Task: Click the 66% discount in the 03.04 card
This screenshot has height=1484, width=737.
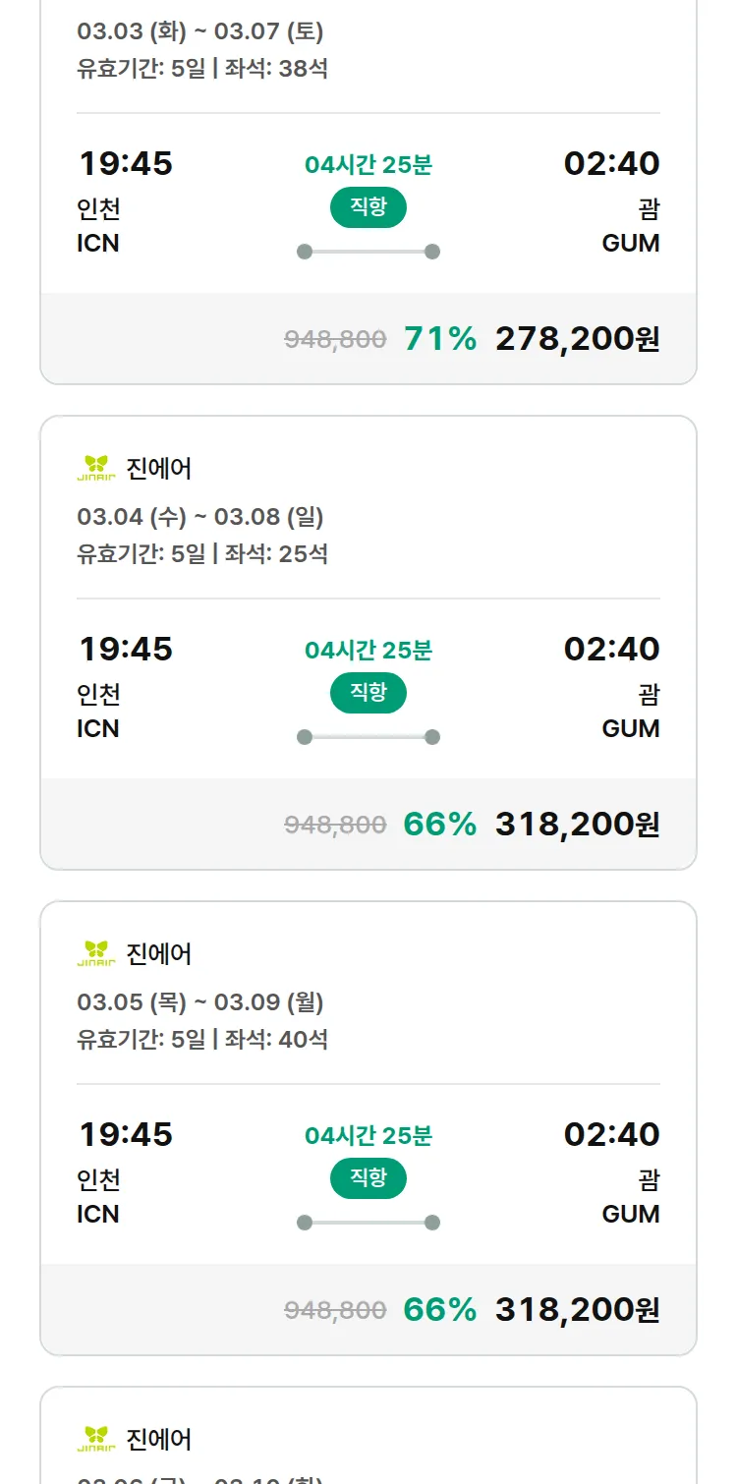Action: coord(439,825)
